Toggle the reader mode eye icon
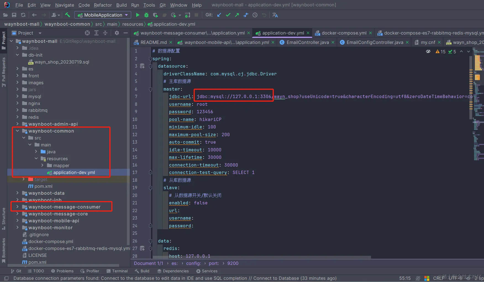This screenshot has height=282, width=484. pyautogui.click(x=428, y=51)
